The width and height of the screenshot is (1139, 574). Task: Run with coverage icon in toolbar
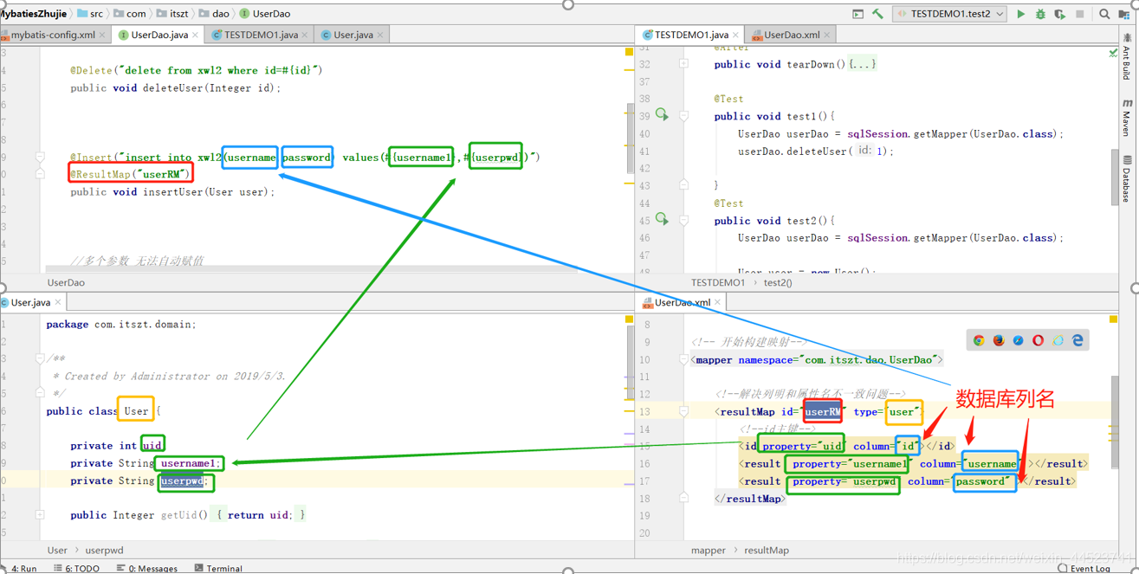point(1059,14)
